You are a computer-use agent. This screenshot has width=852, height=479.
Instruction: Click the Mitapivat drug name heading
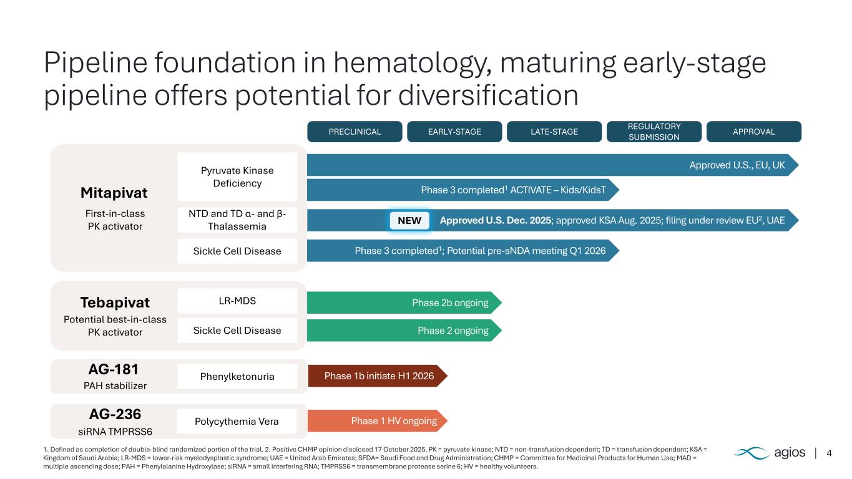tap(115, 193)
